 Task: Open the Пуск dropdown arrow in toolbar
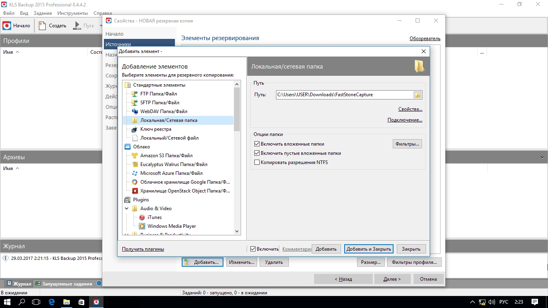coord(101,26)
